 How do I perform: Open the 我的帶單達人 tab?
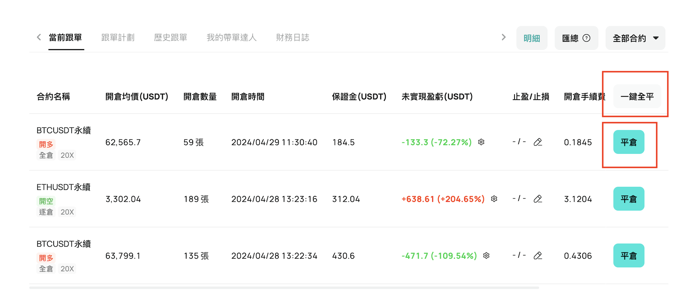[232, 38]
